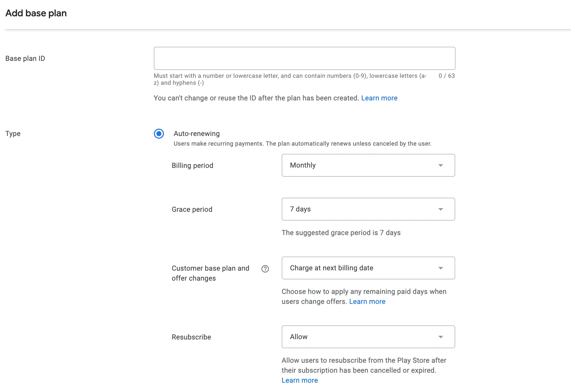
Task: Click the Base plan ID field label
Action: tap(25, 59)
